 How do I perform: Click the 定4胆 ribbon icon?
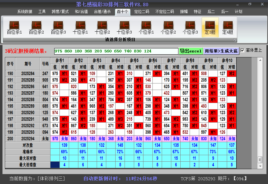(x=228, y=27)
